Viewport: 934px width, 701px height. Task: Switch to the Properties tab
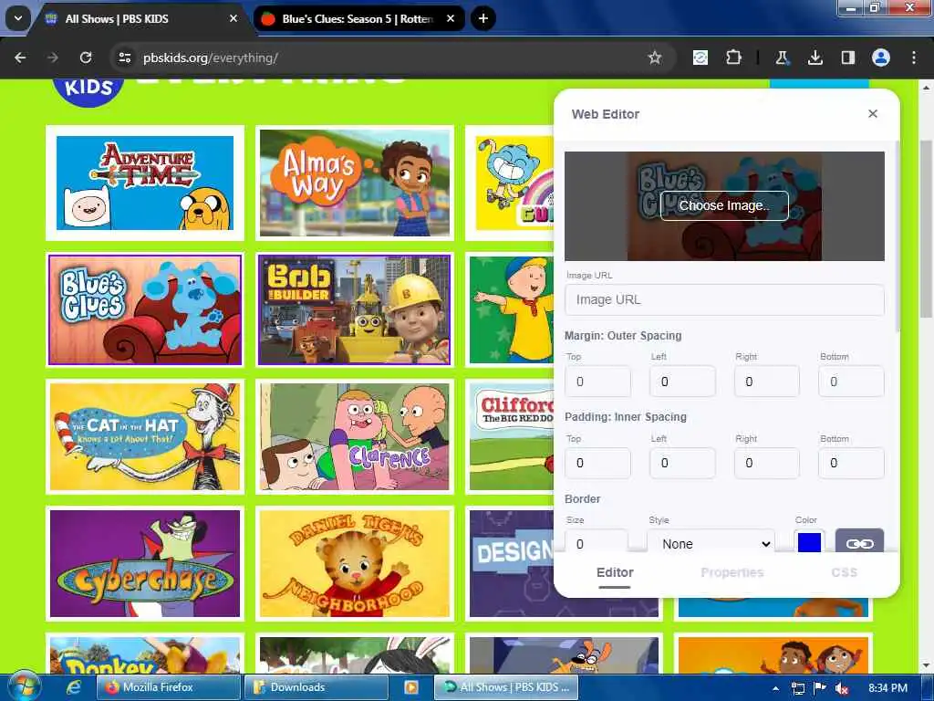(732, 573)
